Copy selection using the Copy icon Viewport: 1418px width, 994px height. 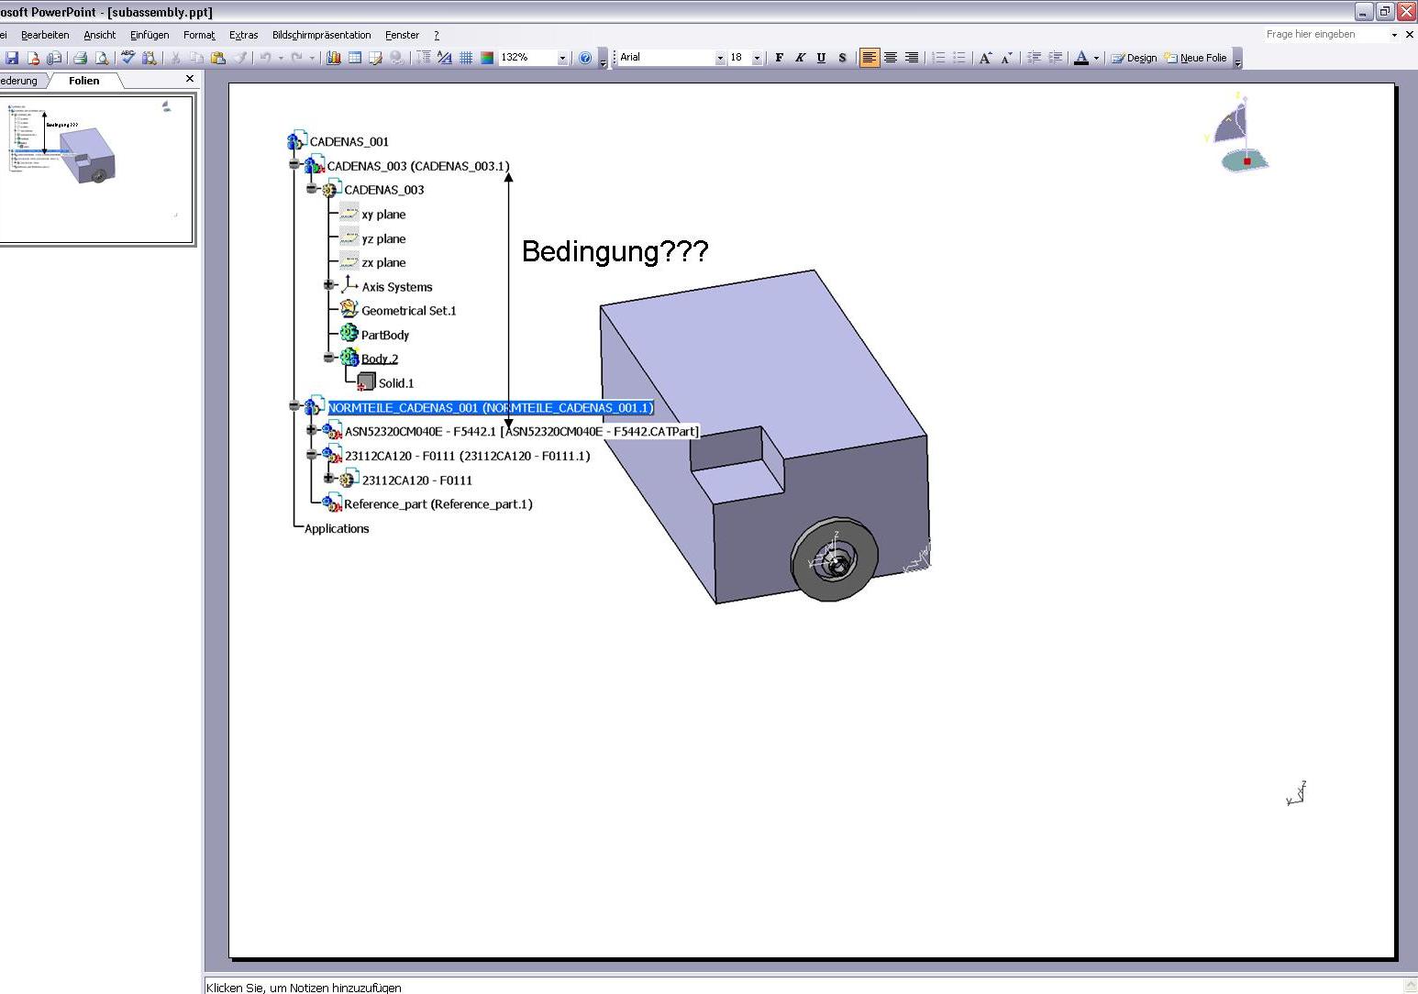pyautogui.click(x=196, y=58)
